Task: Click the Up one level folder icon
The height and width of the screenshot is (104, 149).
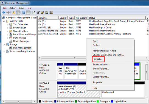Action: 14,13
